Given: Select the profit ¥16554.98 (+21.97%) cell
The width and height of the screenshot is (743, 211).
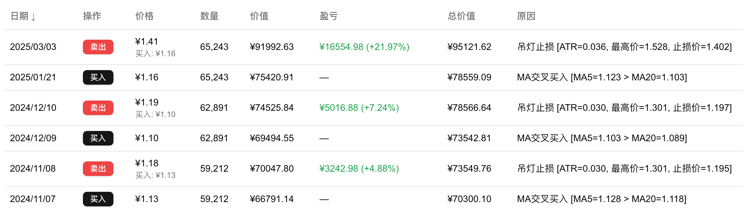Looking at the screenshot, I should (364, 47).
